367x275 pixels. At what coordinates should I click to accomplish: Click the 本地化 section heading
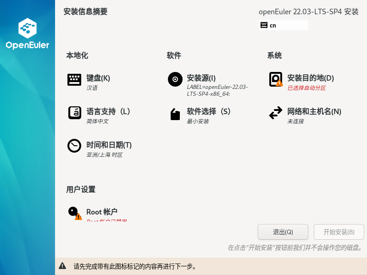click(x=77, y=55)
